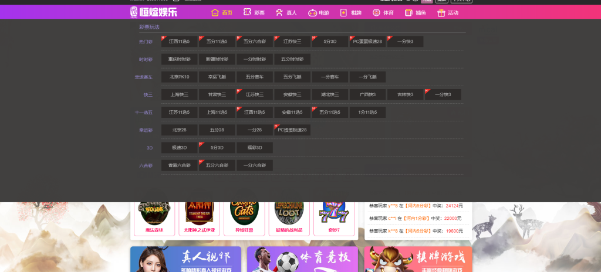Click the 恒煌娱乐 site logo

(154, 12)
